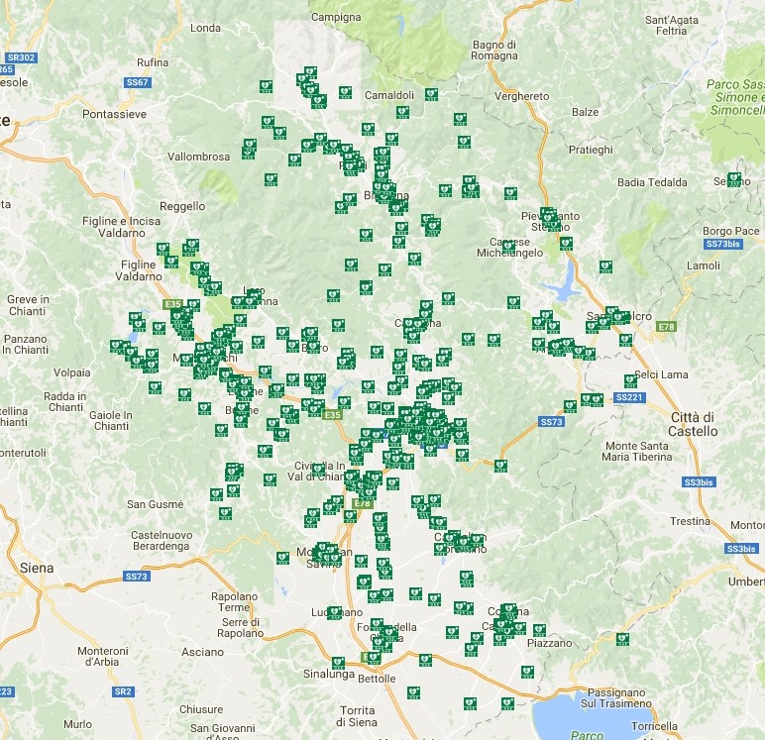Select the Bagno di Romagna label

click(493, 51)
